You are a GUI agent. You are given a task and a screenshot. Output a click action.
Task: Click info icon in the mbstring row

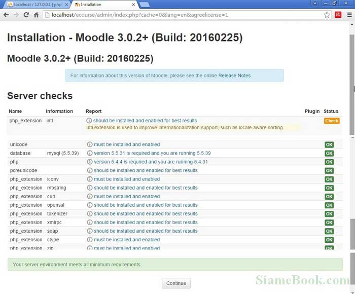pyautogui.click(x=90, y=188)
